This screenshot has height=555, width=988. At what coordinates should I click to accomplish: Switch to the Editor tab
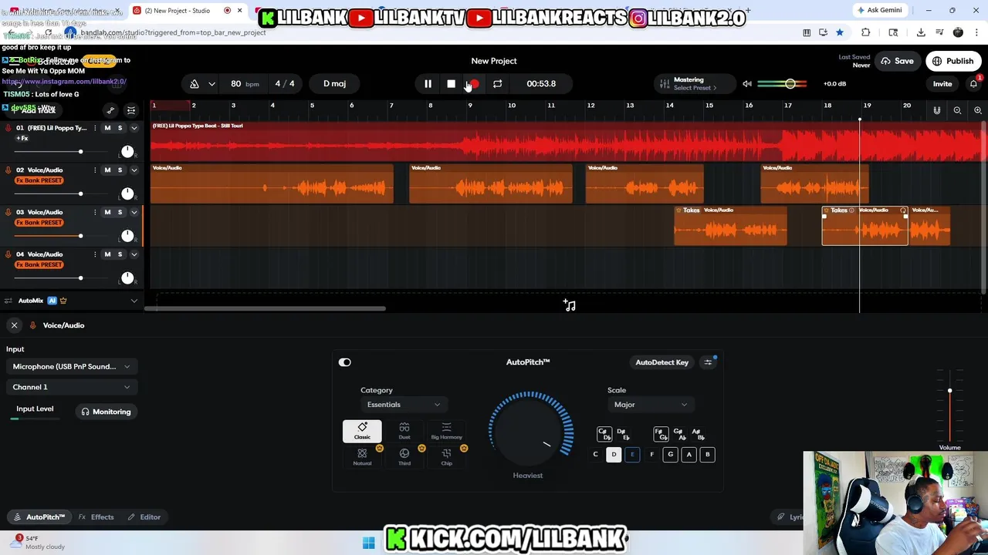(x=144, y=517)
